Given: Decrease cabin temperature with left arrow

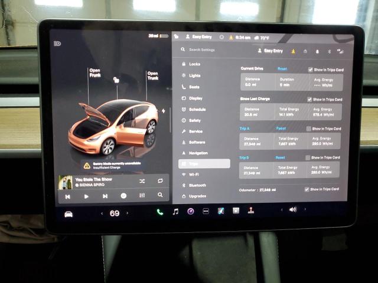Looking at the screenshot, I should click(x=102, y=213).
